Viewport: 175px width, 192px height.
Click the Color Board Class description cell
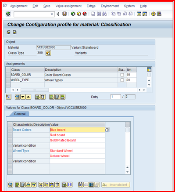[81, 75]
